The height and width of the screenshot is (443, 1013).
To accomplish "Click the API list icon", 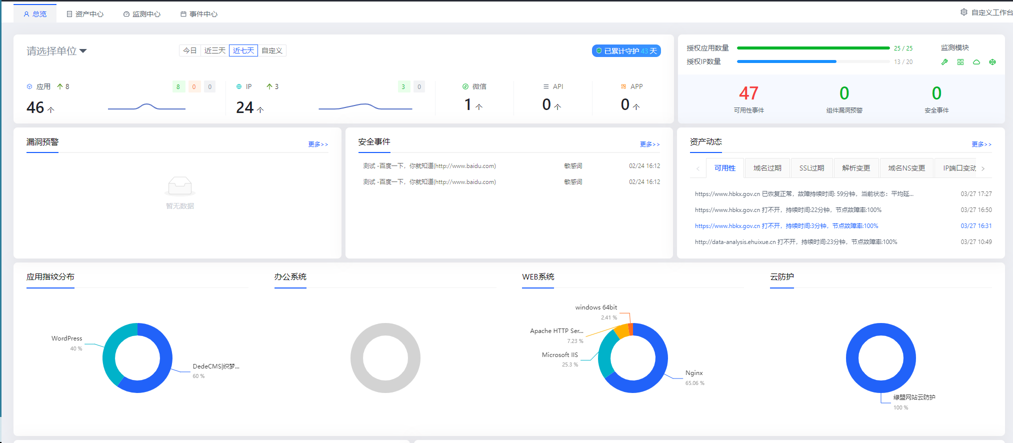I will (546, 86).
